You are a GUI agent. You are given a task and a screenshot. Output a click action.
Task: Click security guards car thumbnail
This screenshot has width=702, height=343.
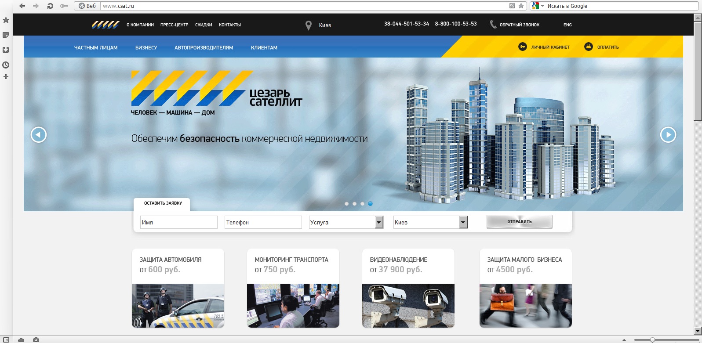tap(178, 306)
